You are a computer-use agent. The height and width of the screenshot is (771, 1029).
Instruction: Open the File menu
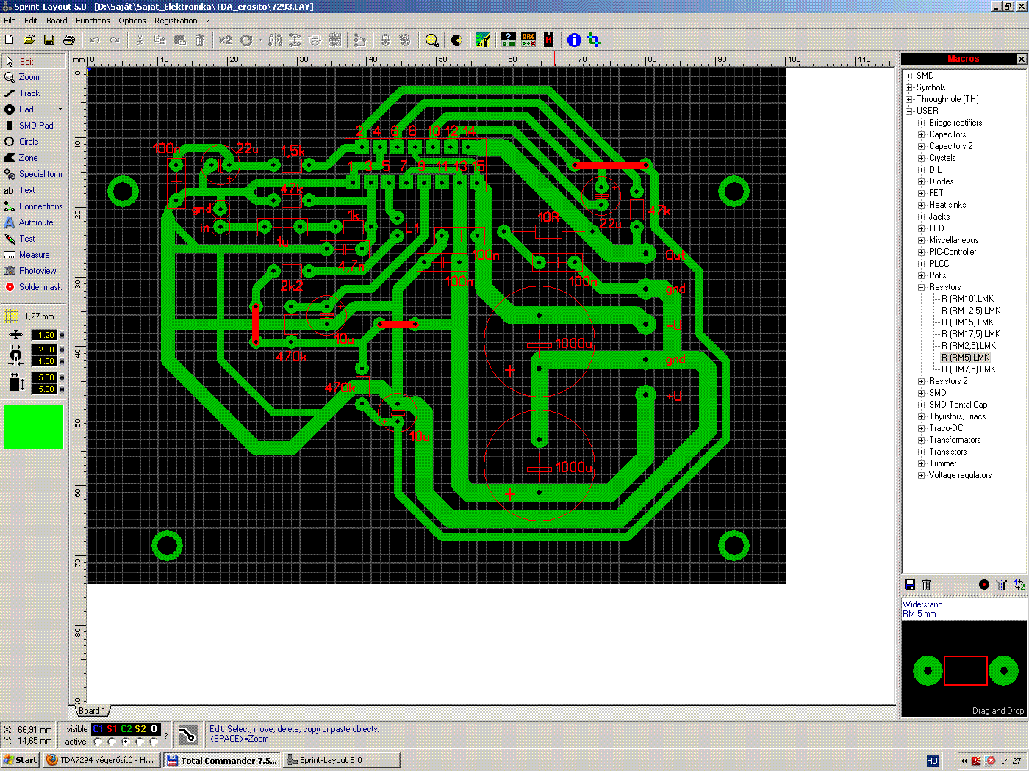[x=10, y=21]
